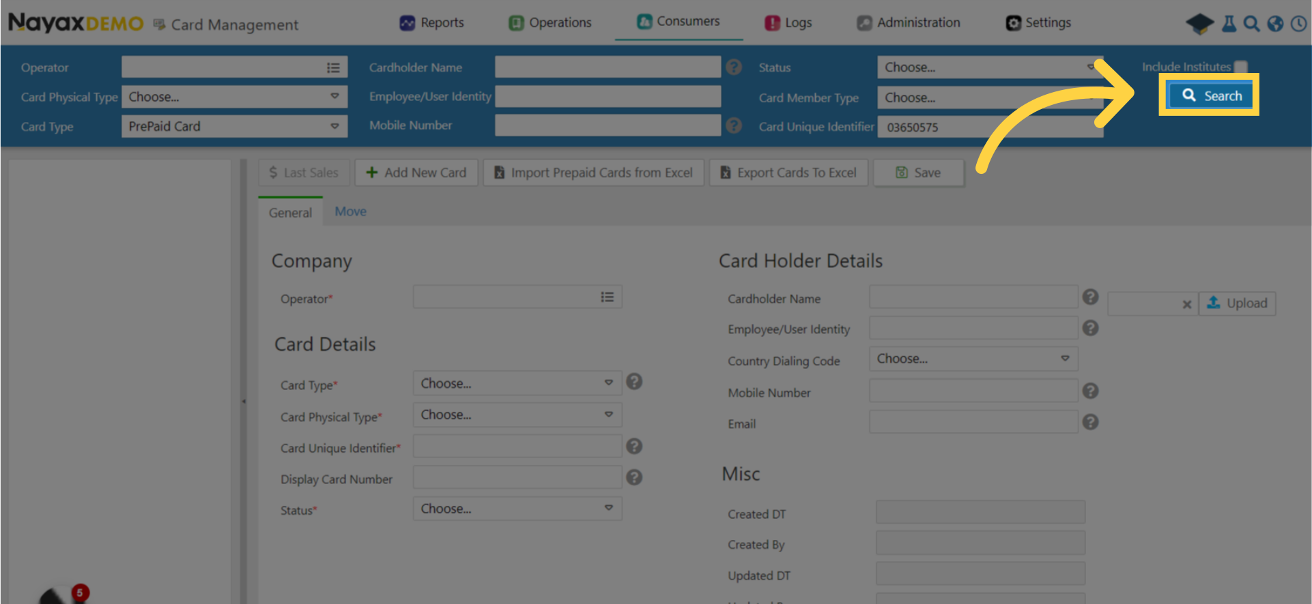This screenshot has width=1312, height=604.
Task: Open Country Dialing Code dropdown
Action: coord(973,359)
